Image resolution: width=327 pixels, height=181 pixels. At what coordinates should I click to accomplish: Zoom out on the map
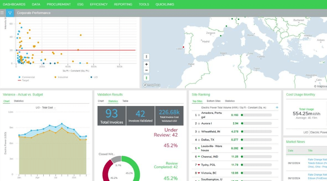point(146,70)
